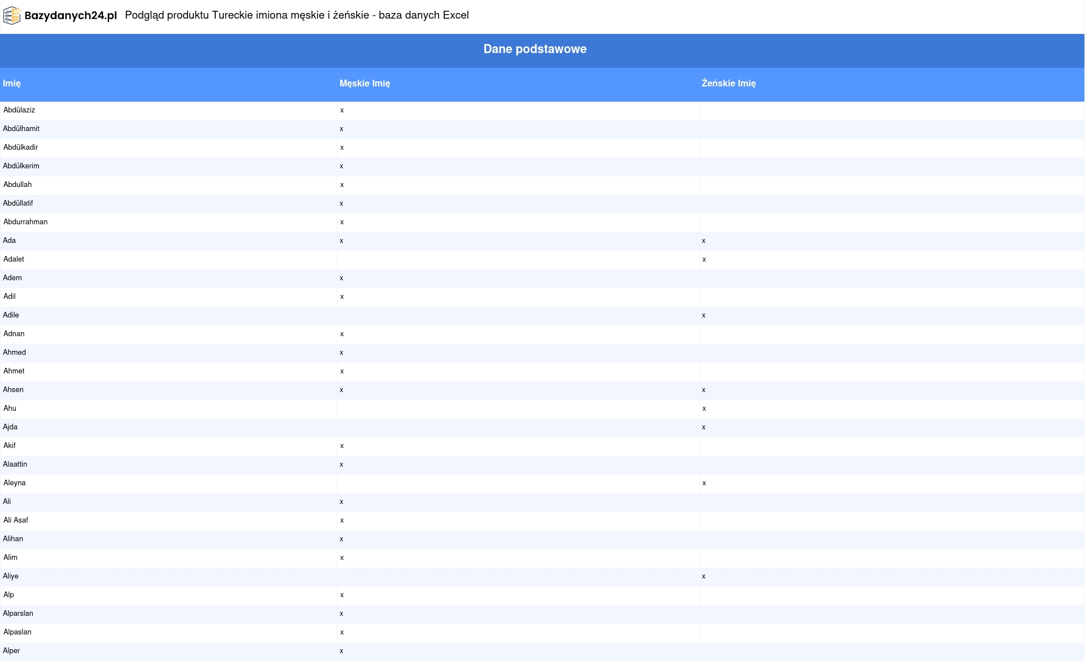Click the male x mark for Ada
The width and height of the screenshot is (1085, 661).
(341, 241)
